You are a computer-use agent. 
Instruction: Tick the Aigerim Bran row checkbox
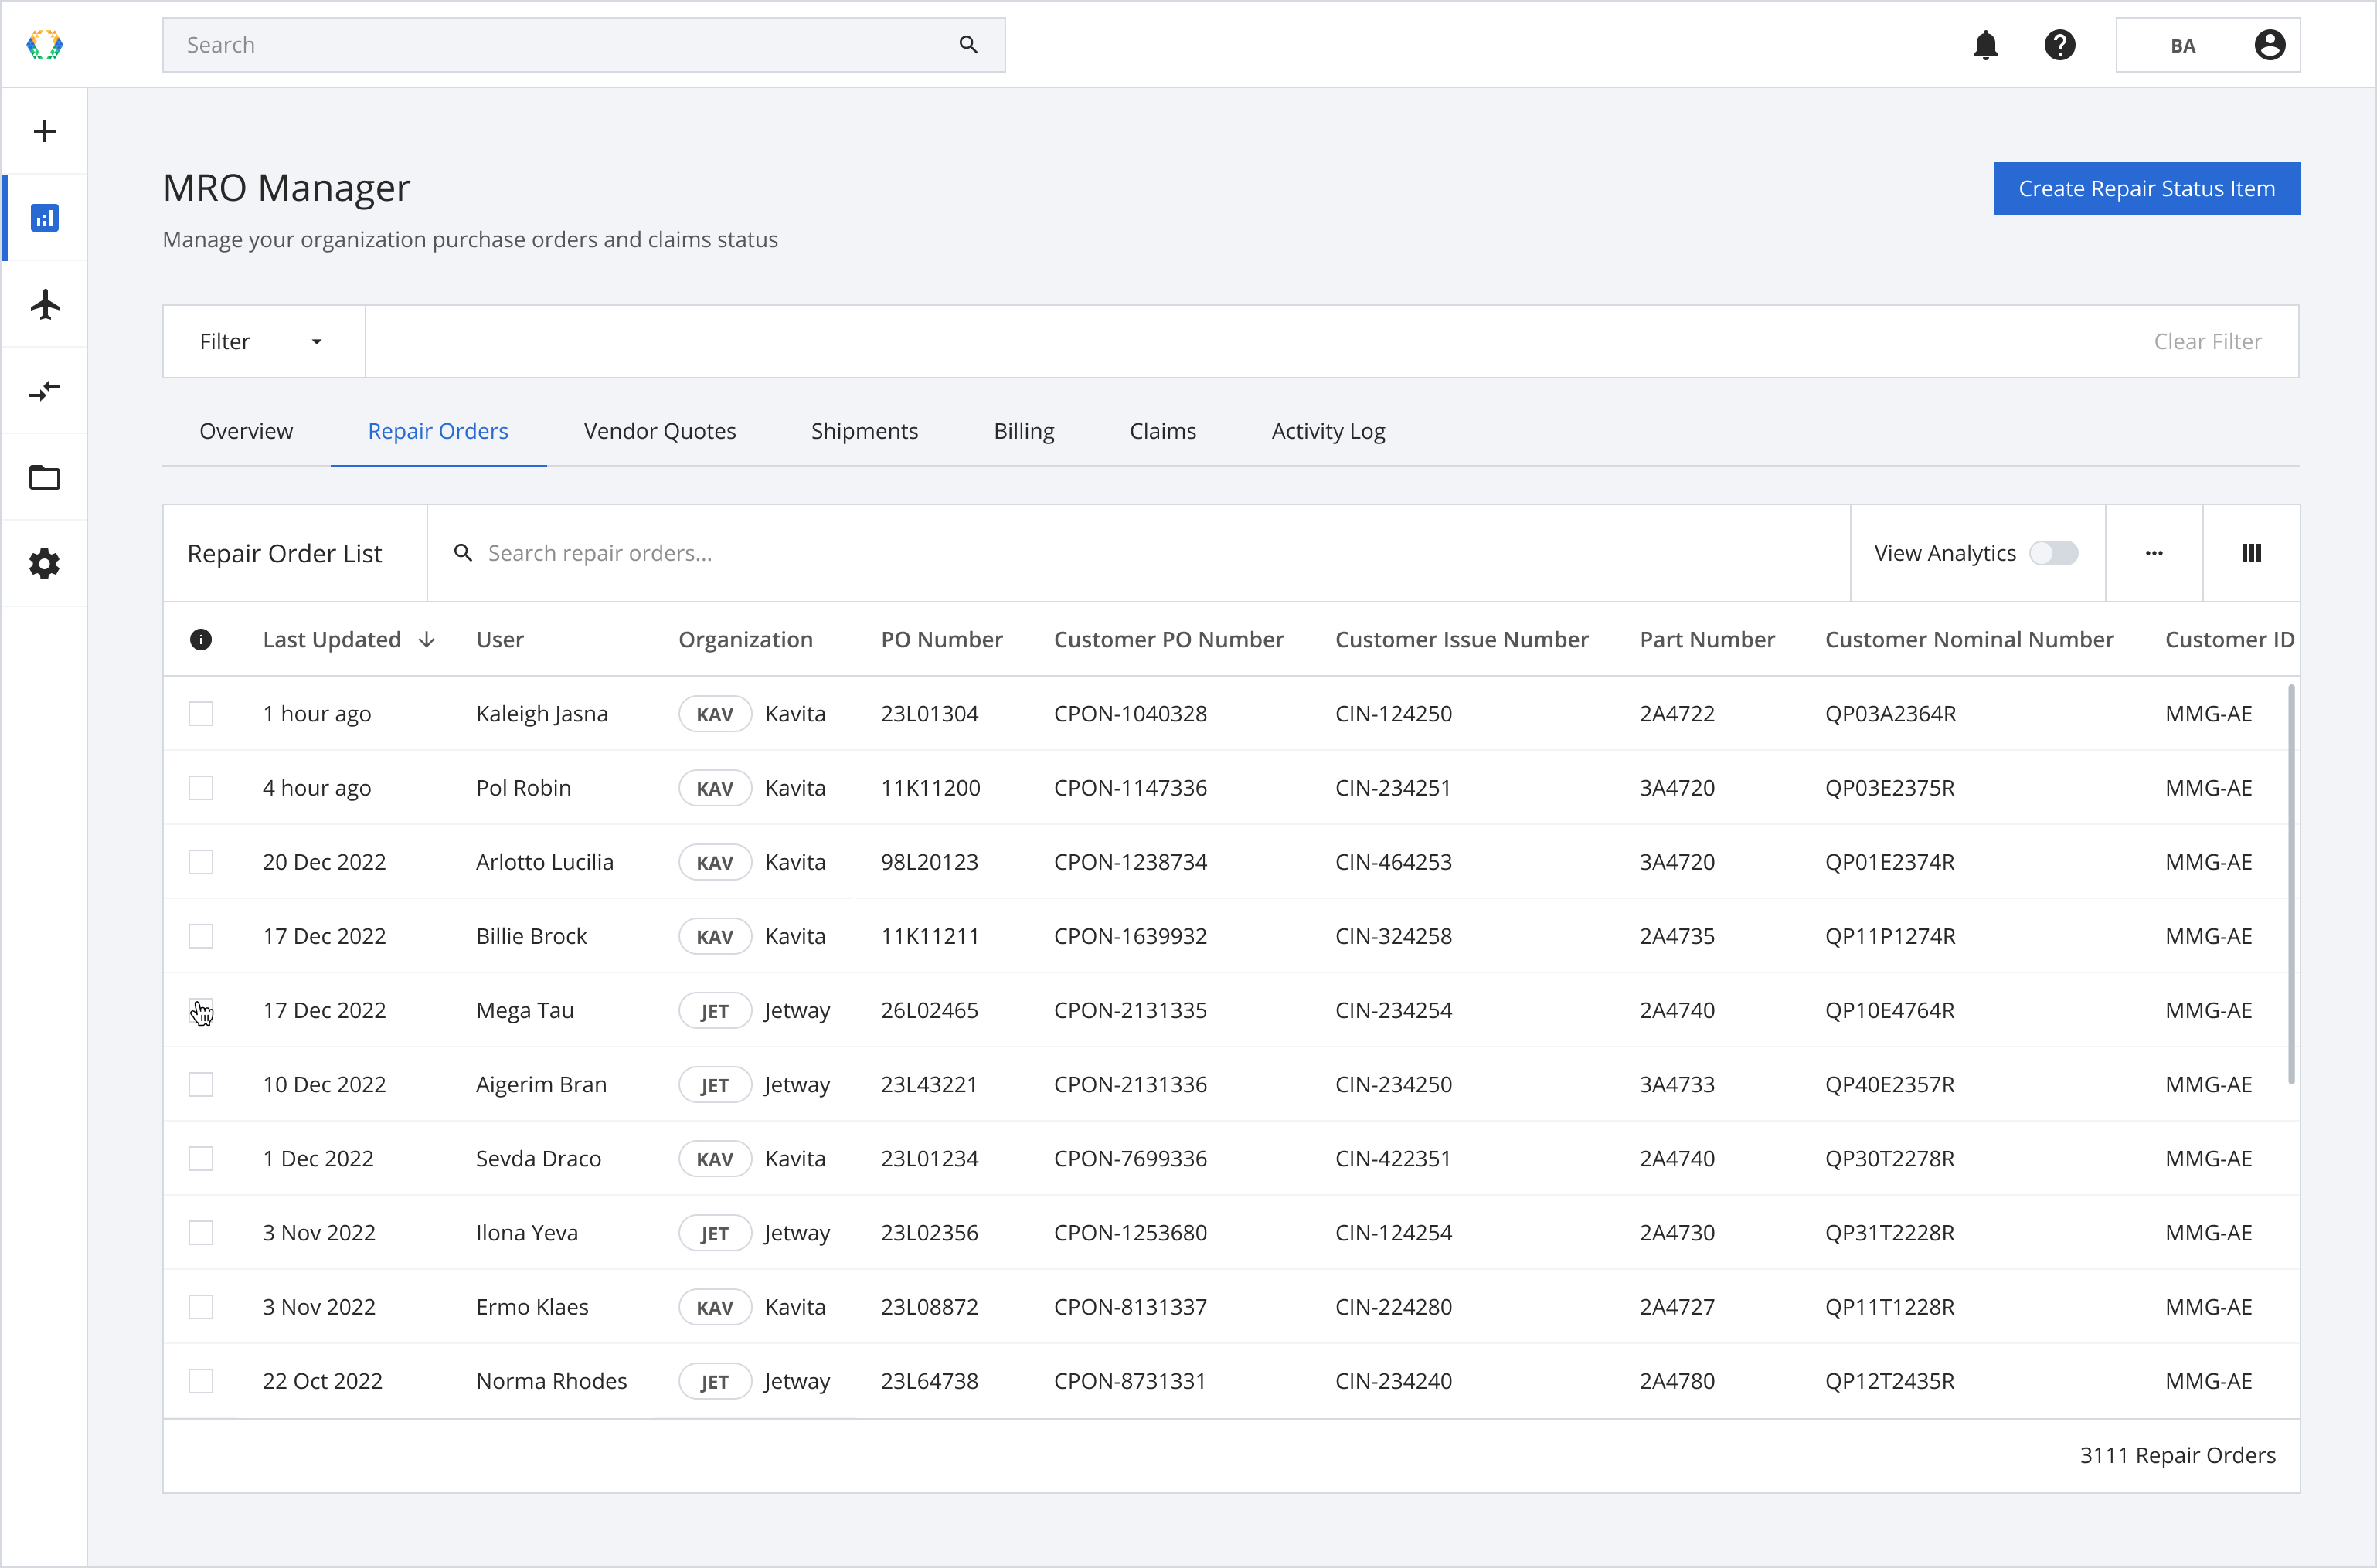pyautogui.click(x=200, y=1085)
